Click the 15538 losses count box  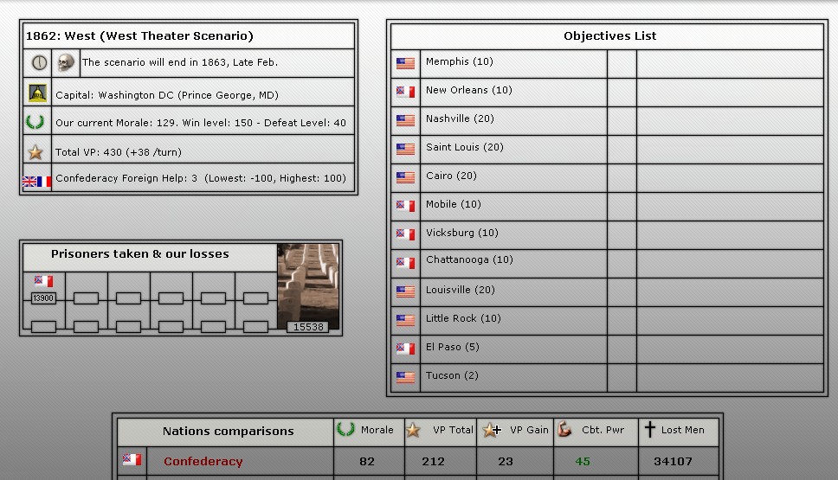[307, 327]
